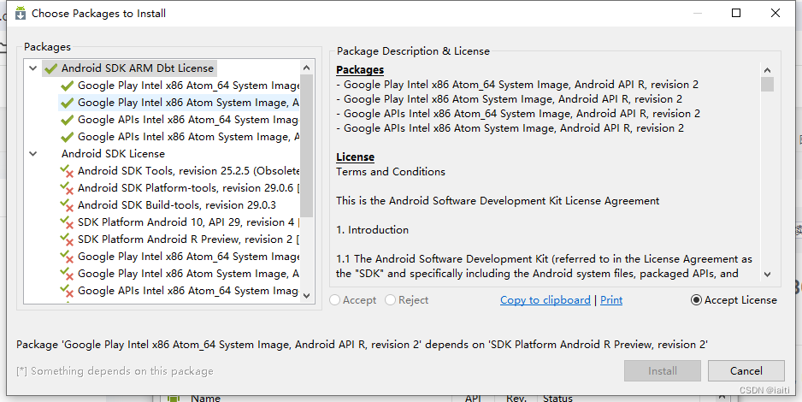Select the Android SDK ARM Dbt License tree node

pyautogui.click(x=138, y=68)
